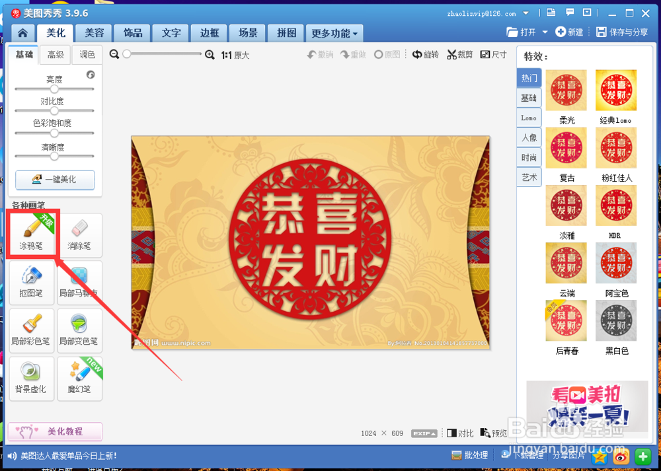Enable the 预览 preview mode
661x471 pixels.
pyautogui.click(x=493, y=433)
